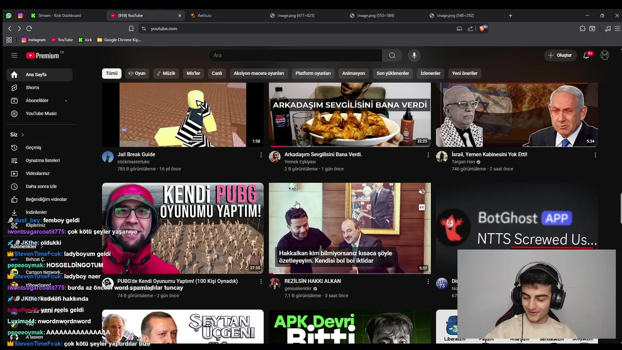Viewport: 622px width, 350px height.
Task: Open Oynatma listeleri in the sidebar
Action: point(39,160)
